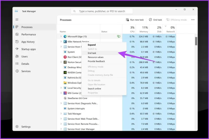Open the three-dot more options menu

coord(193,20)
